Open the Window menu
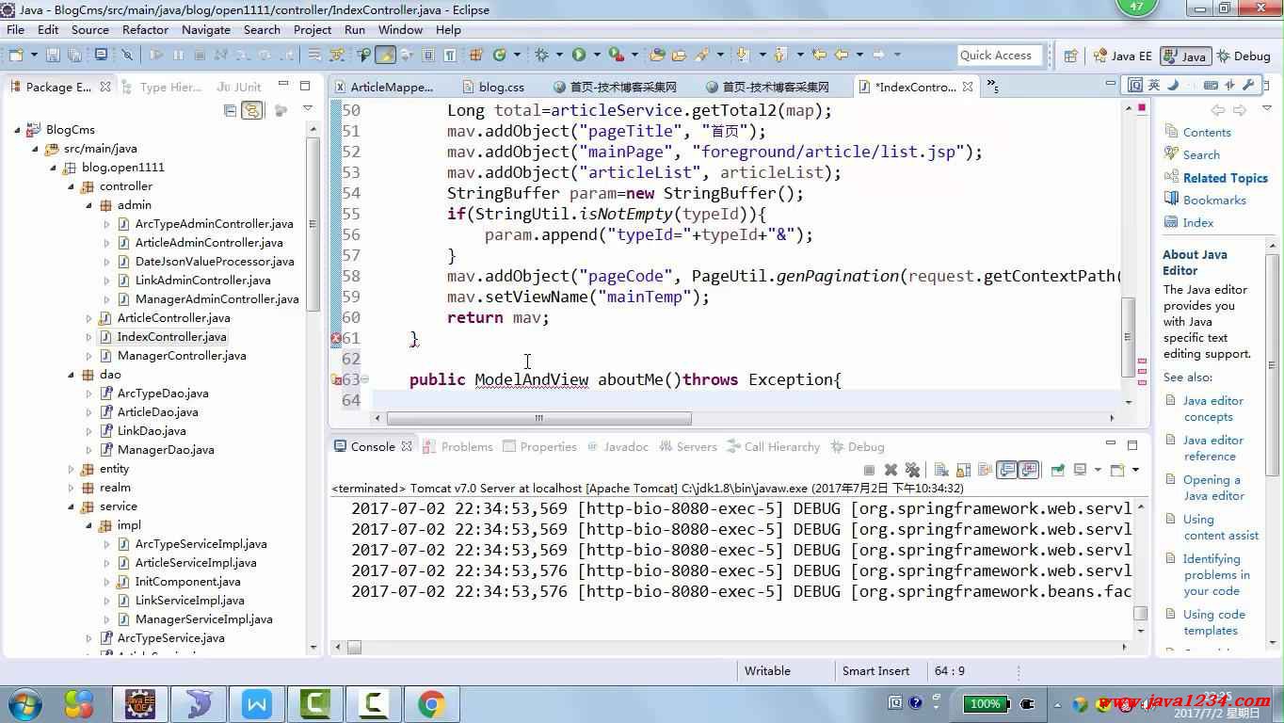The image size is (1284, 723). click(400, 29)
